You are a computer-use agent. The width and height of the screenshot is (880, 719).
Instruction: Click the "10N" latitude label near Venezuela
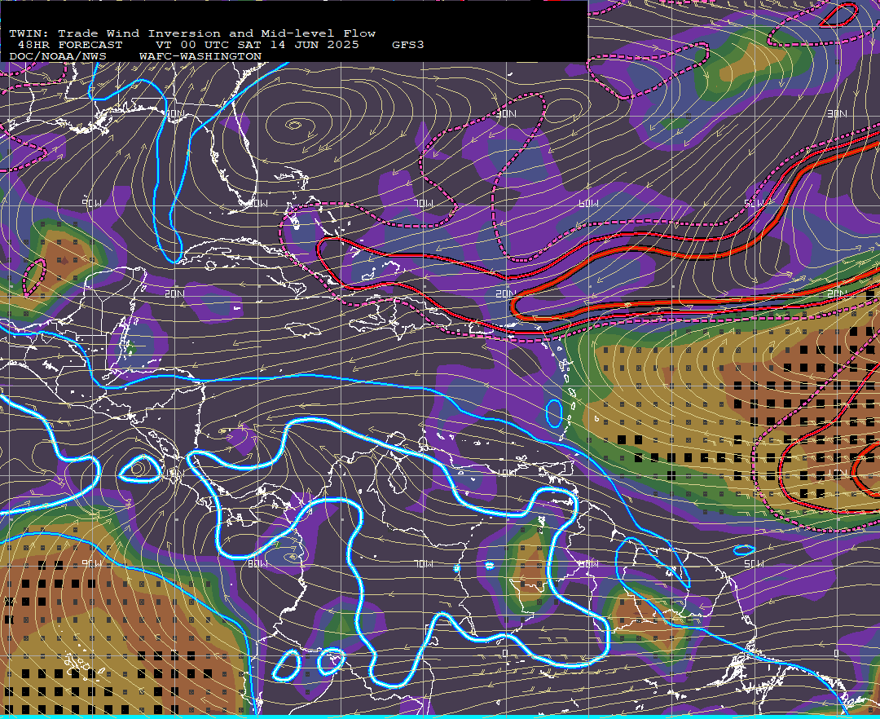coord(507,473)
